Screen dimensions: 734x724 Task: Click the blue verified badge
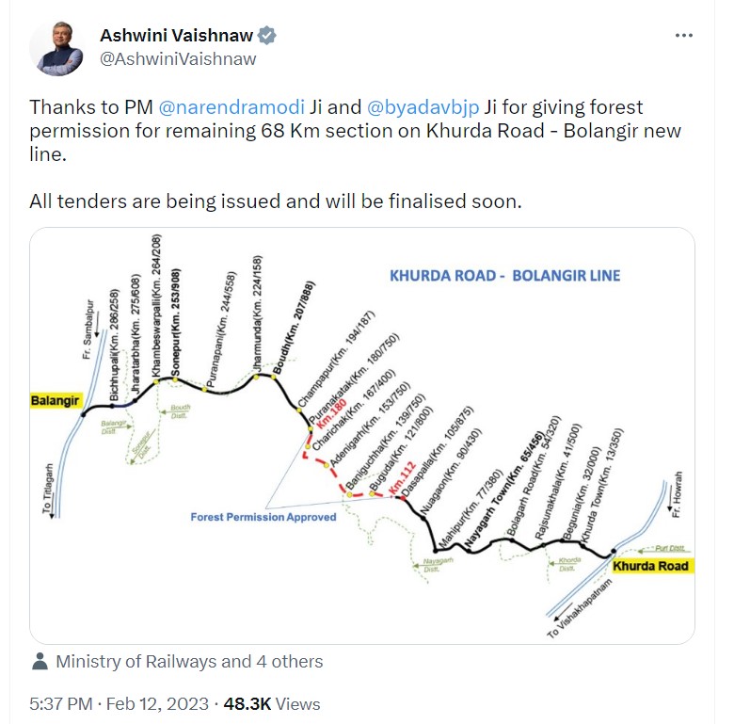click(x=268, y=36)
